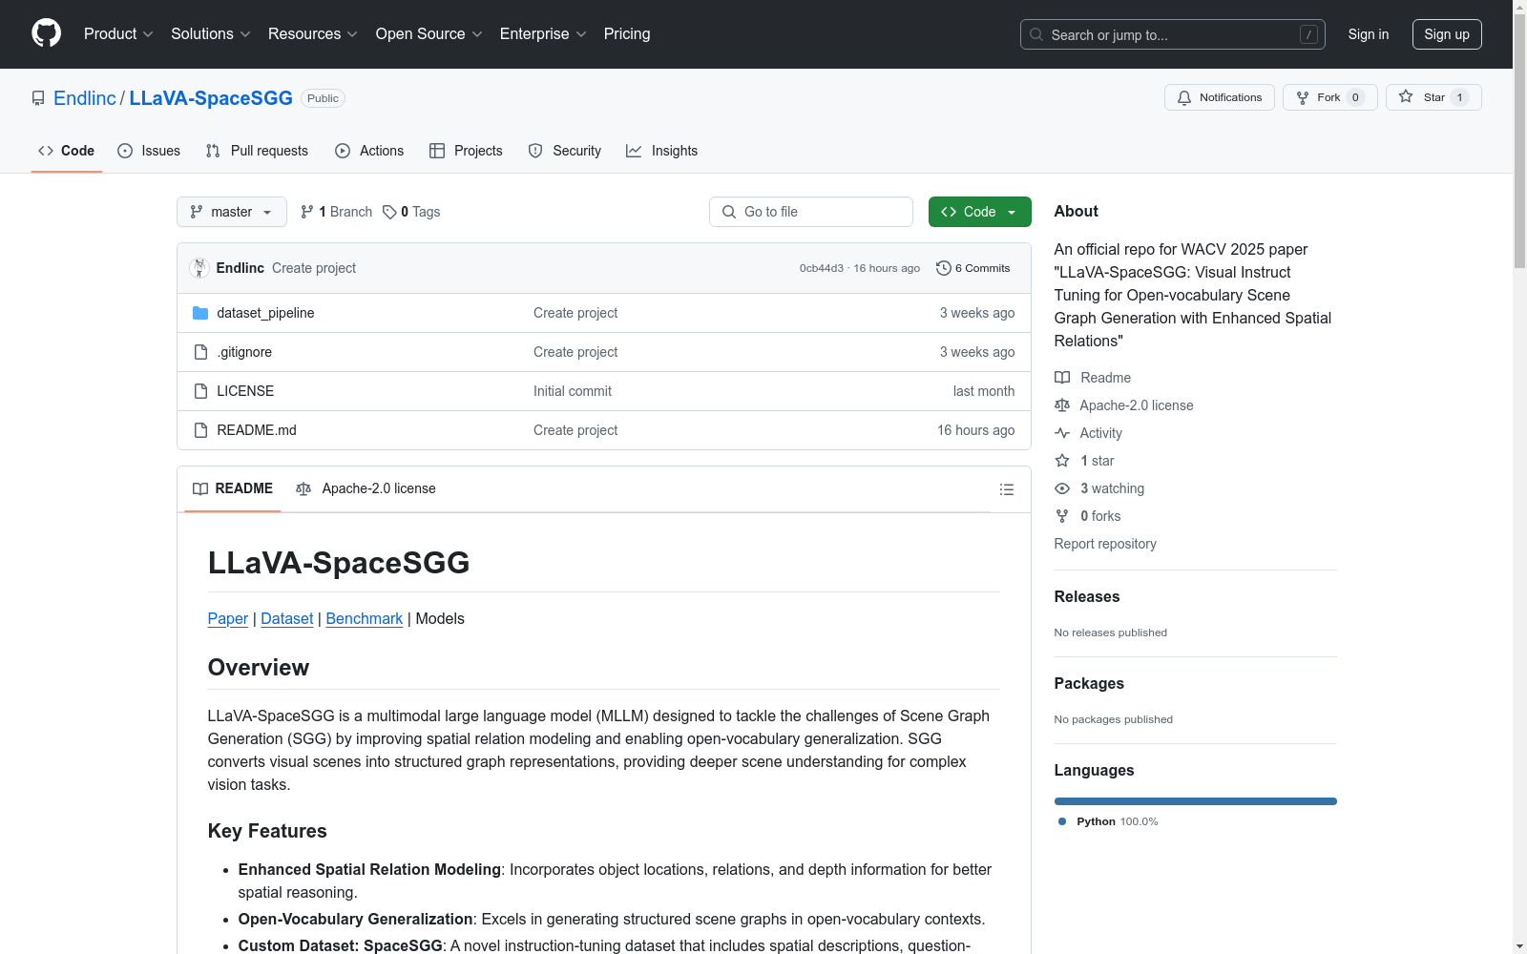Click the eye icon beside 3 watching
The image size is (1527, 954).
pos(1062,488)
